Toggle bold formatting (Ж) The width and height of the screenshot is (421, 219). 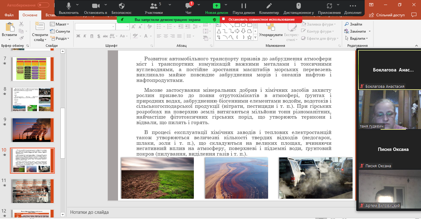(x=78, y=36)
